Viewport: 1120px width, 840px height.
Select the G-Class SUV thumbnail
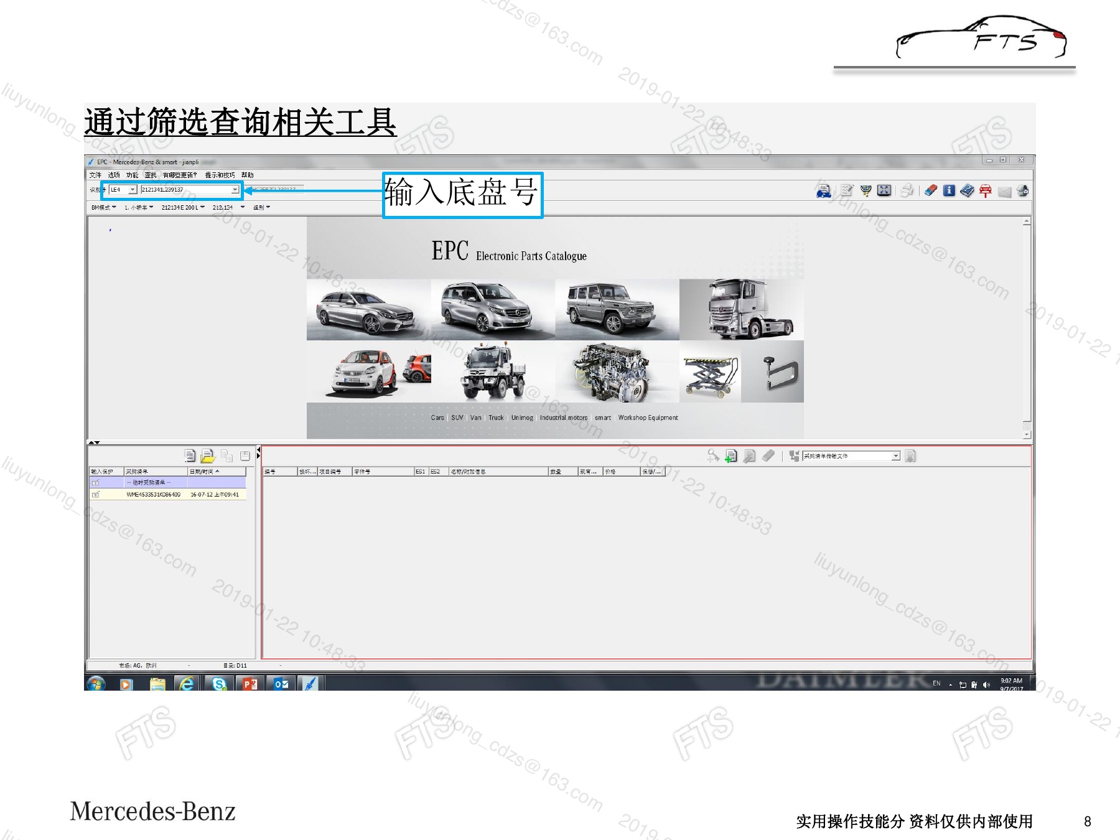click(617, 309)
